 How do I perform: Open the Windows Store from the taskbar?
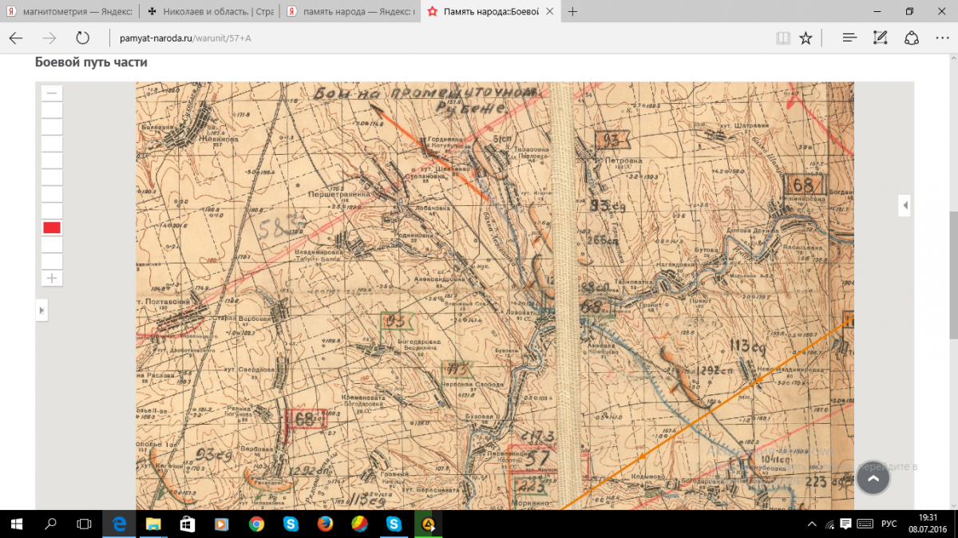pyautogui.click(x=188, y=524)
